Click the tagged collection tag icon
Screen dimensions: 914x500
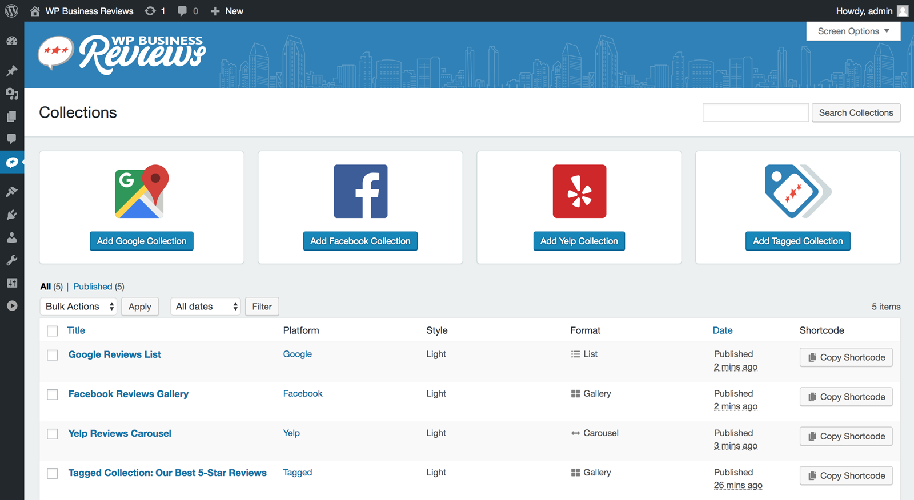798,191
